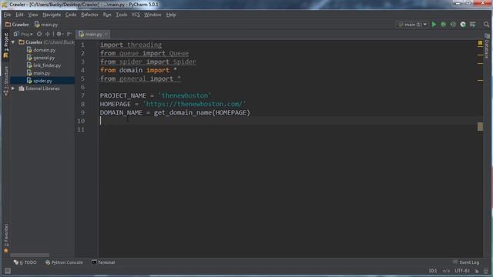Toggle the Favorites tool window
Image resolution: width=493 pixels, height=277 pixels.
(x=6, y=238)
